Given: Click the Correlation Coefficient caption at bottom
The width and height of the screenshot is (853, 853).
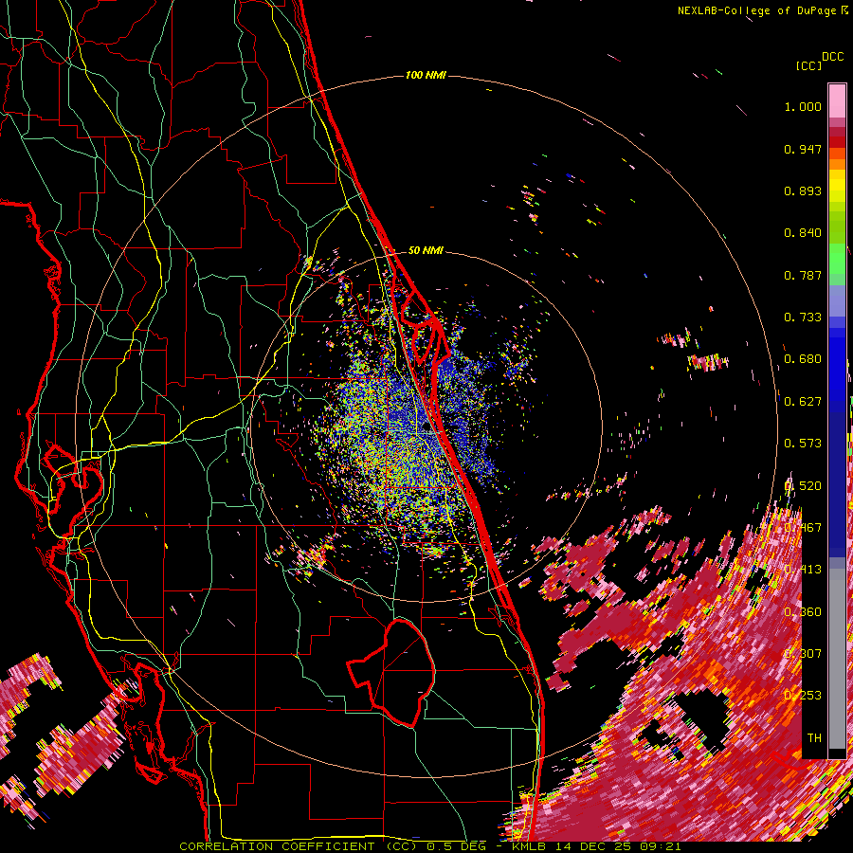Looking at the screenshot, I should coord(430,846).
